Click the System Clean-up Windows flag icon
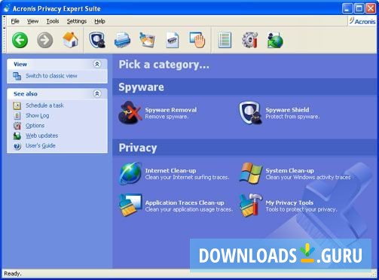The width and height of the screenshot is (379, 280). (x=250, y=173)
